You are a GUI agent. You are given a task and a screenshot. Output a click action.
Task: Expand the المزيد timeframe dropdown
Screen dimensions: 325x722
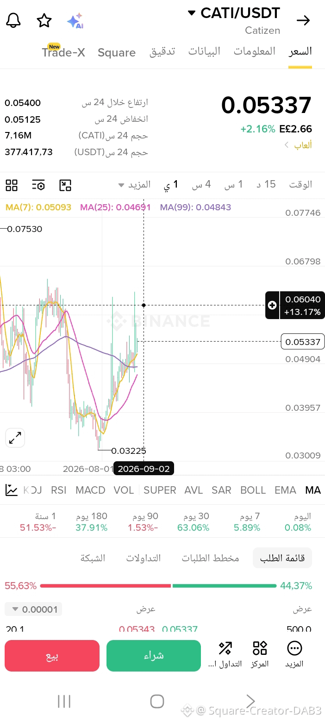134,185
